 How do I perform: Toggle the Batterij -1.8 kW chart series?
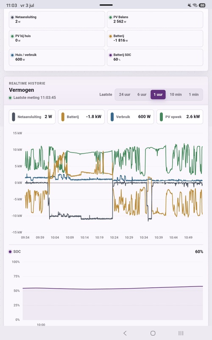[81, 116]
